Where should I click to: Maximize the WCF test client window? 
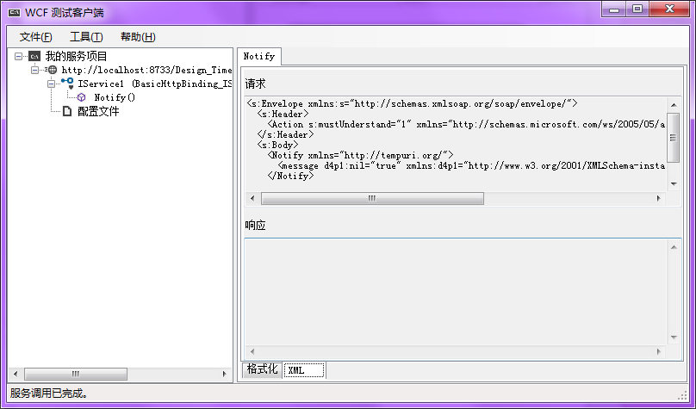tap(637, 9)
